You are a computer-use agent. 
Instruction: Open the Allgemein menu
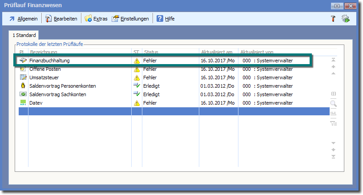[x=24, y=19]
